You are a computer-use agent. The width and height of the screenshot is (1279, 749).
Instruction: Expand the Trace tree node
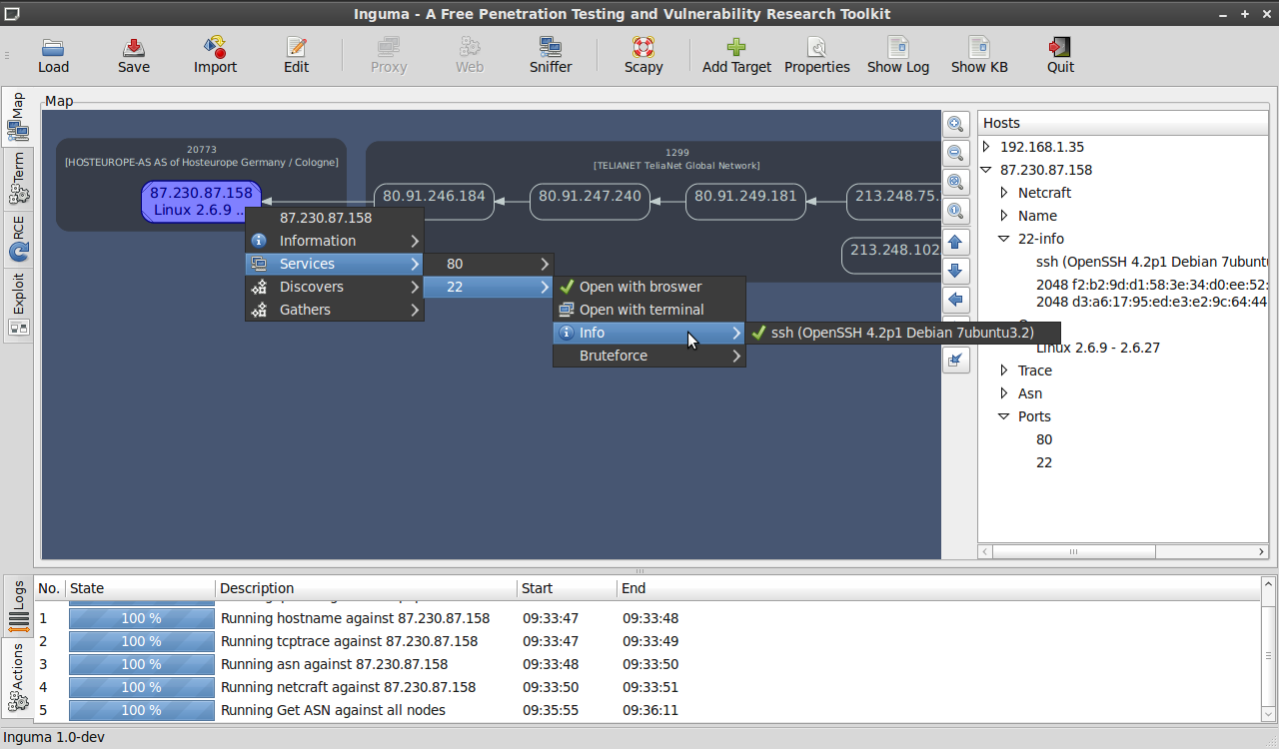[x=1004, y=371]
